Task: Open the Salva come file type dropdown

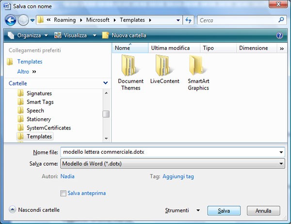Action: pyautogui.click(x=172, y=164)
